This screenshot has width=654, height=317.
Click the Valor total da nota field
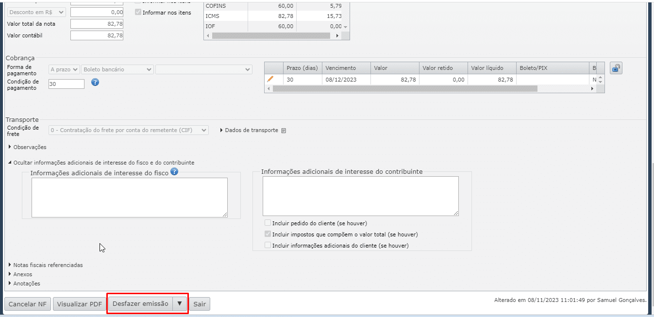point(97,24)
